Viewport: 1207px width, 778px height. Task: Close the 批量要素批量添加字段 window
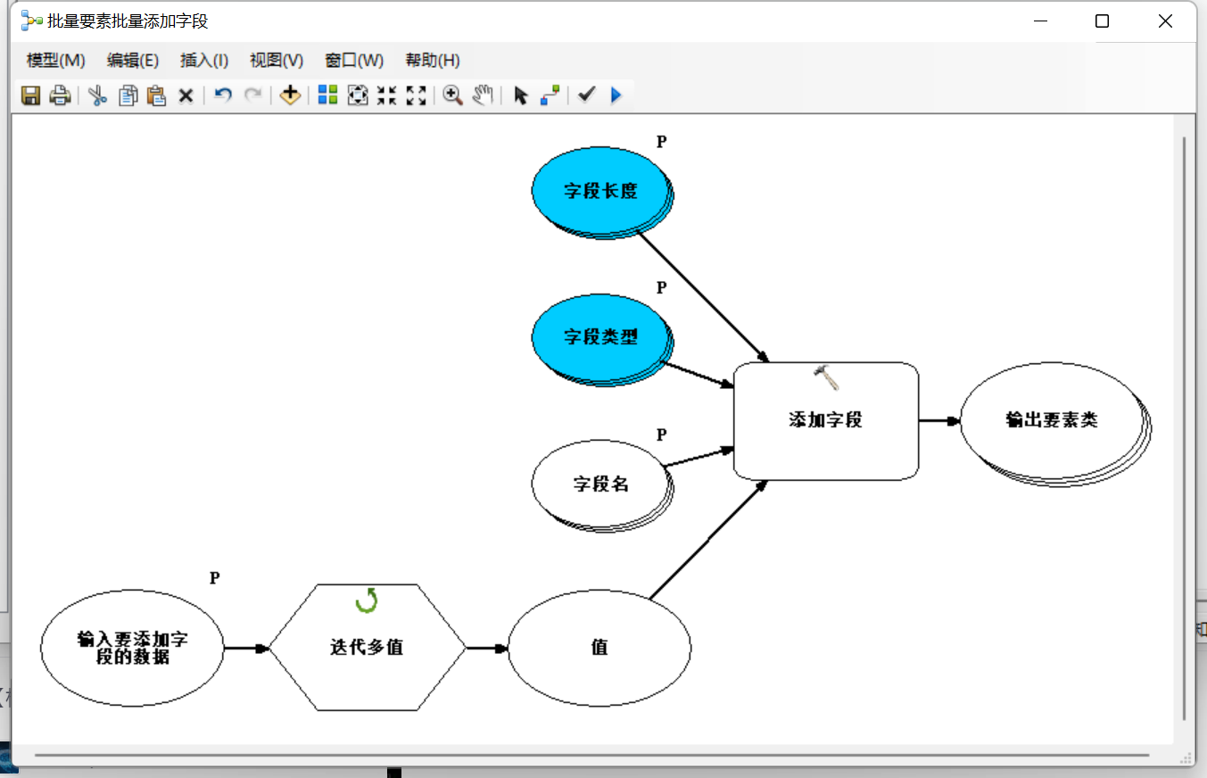tap(1165, 21)
